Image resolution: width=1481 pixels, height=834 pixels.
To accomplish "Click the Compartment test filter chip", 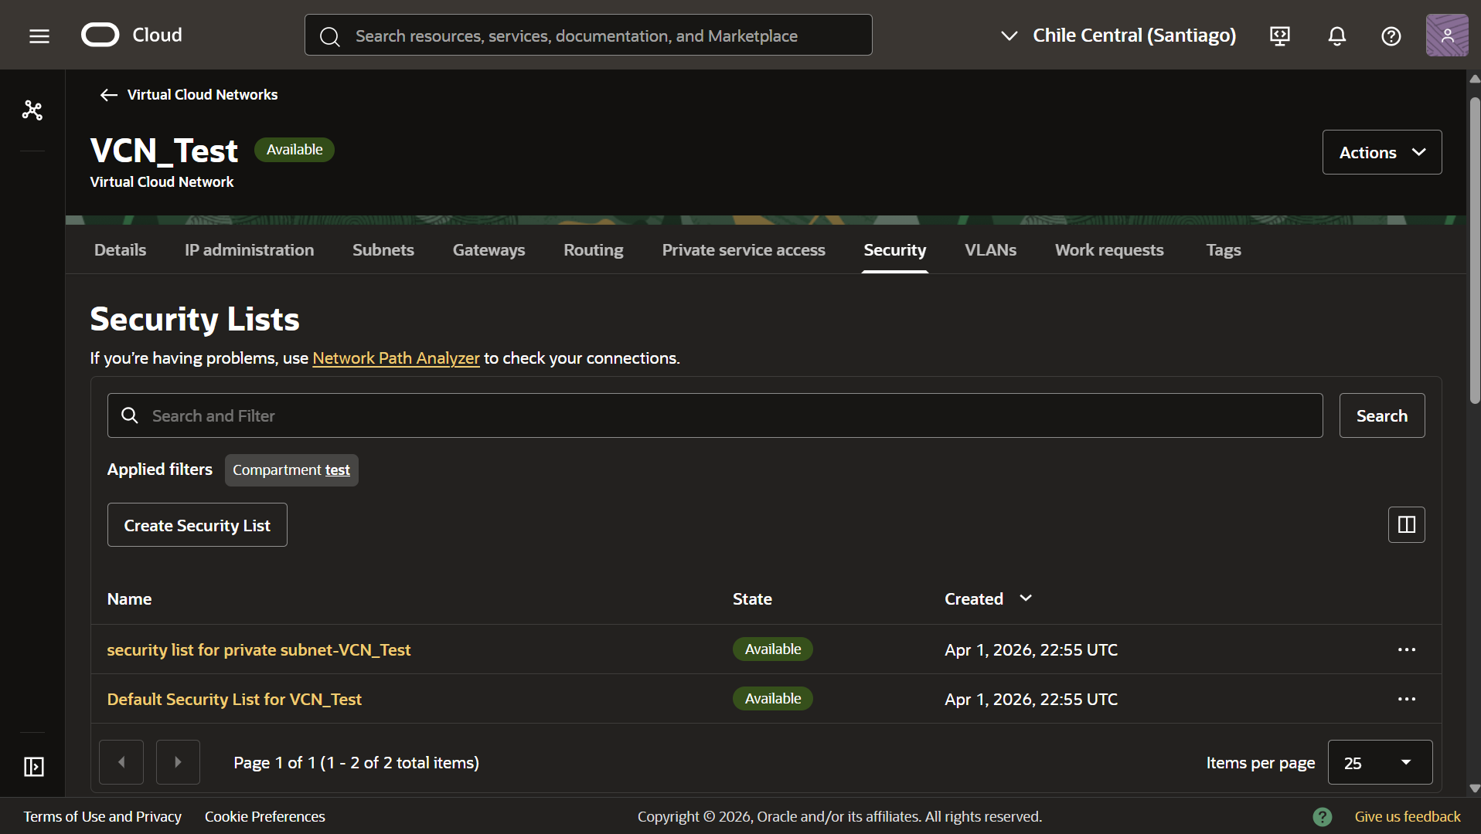I will [x=291, y=470].
